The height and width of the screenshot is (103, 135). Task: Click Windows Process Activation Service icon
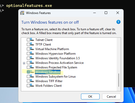pos(32,62)
